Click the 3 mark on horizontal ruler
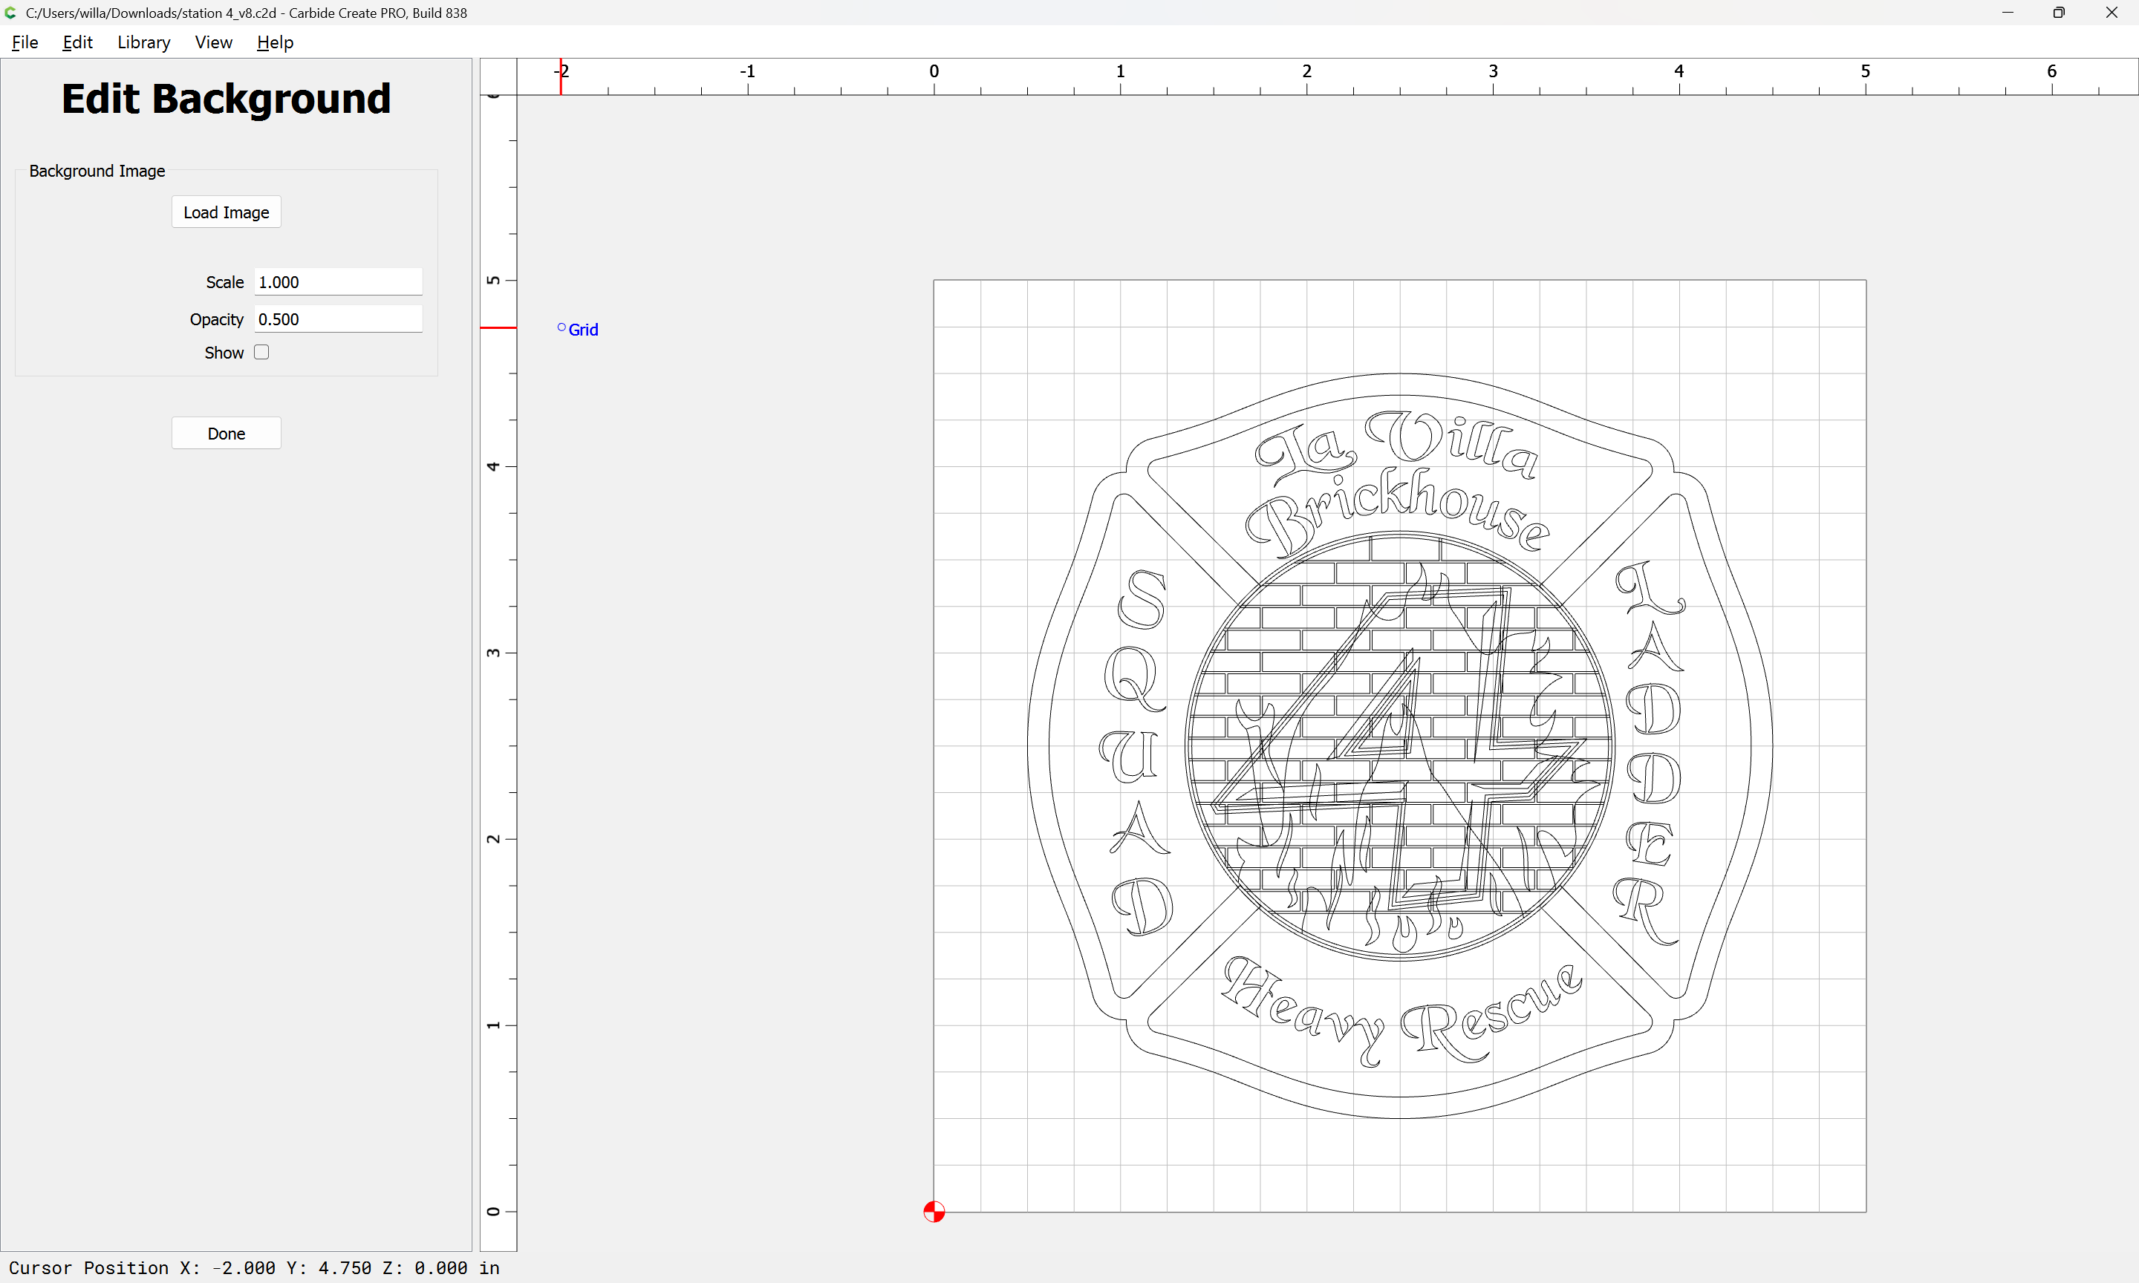2139x1283 pixels. (x=1492, y=72)
